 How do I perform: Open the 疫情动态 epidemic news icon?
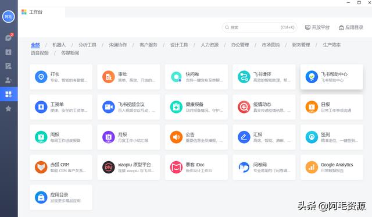(244, 107)
